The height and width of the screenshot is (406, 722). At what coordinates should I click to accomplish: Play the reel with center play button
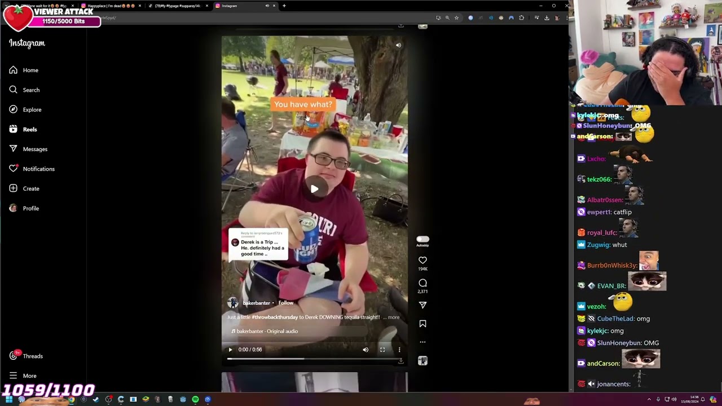point(314,189)
